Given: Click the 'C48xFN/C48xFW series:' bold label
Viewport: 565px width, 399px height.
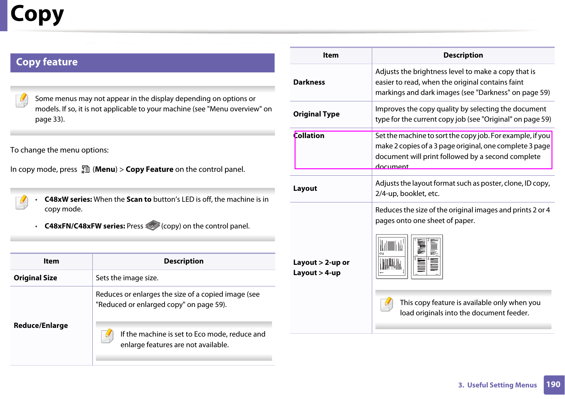Looking at the screenshot, I should click(x=85, y=226).
